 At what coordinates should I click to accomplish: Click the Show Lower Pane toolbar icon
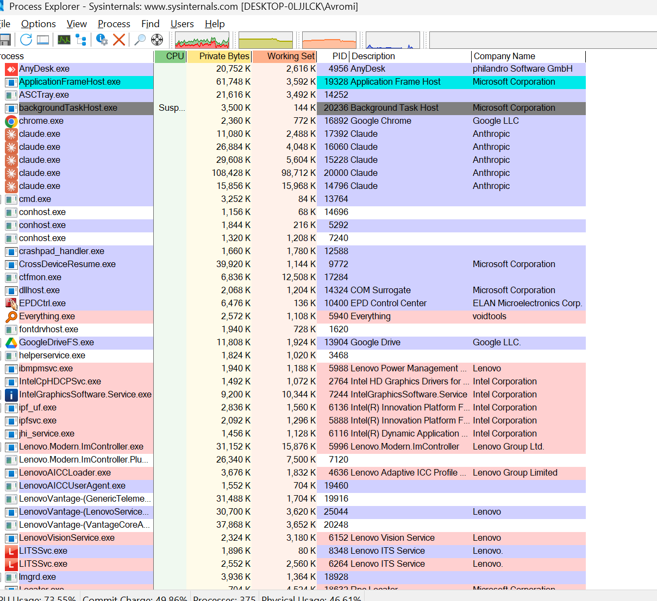(42, 40)
